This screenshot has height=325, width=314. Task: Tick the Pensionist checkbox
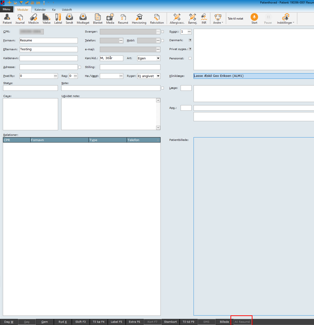[x=190, y=58]
